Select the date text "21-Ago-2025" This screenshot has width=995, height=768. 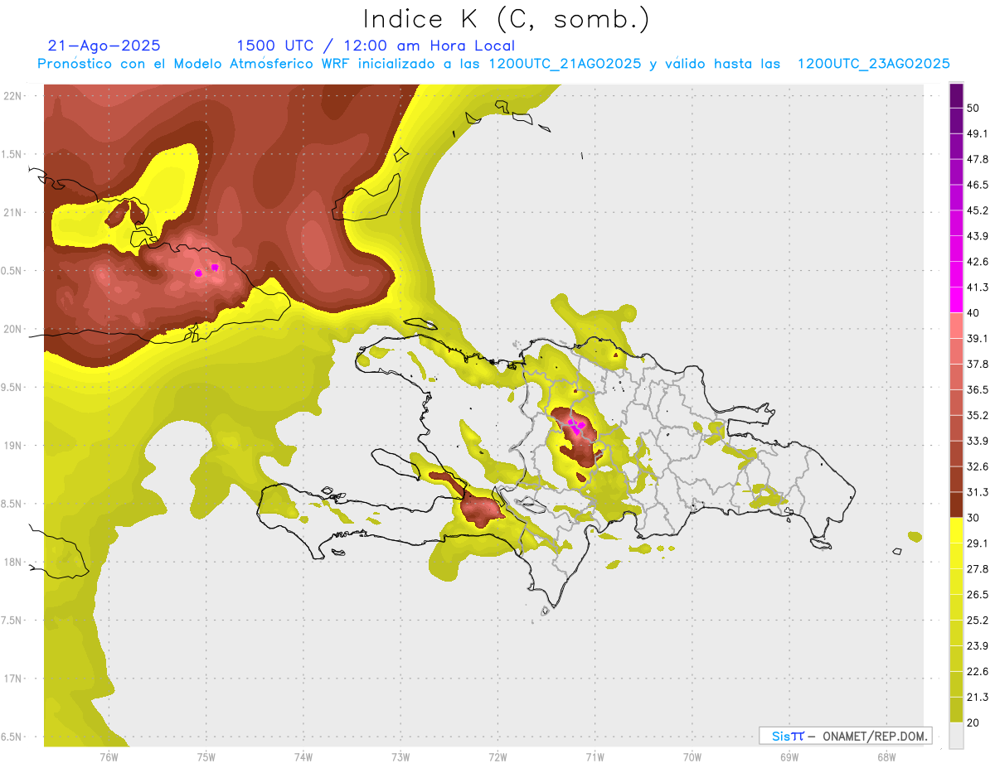coord(104,46)
